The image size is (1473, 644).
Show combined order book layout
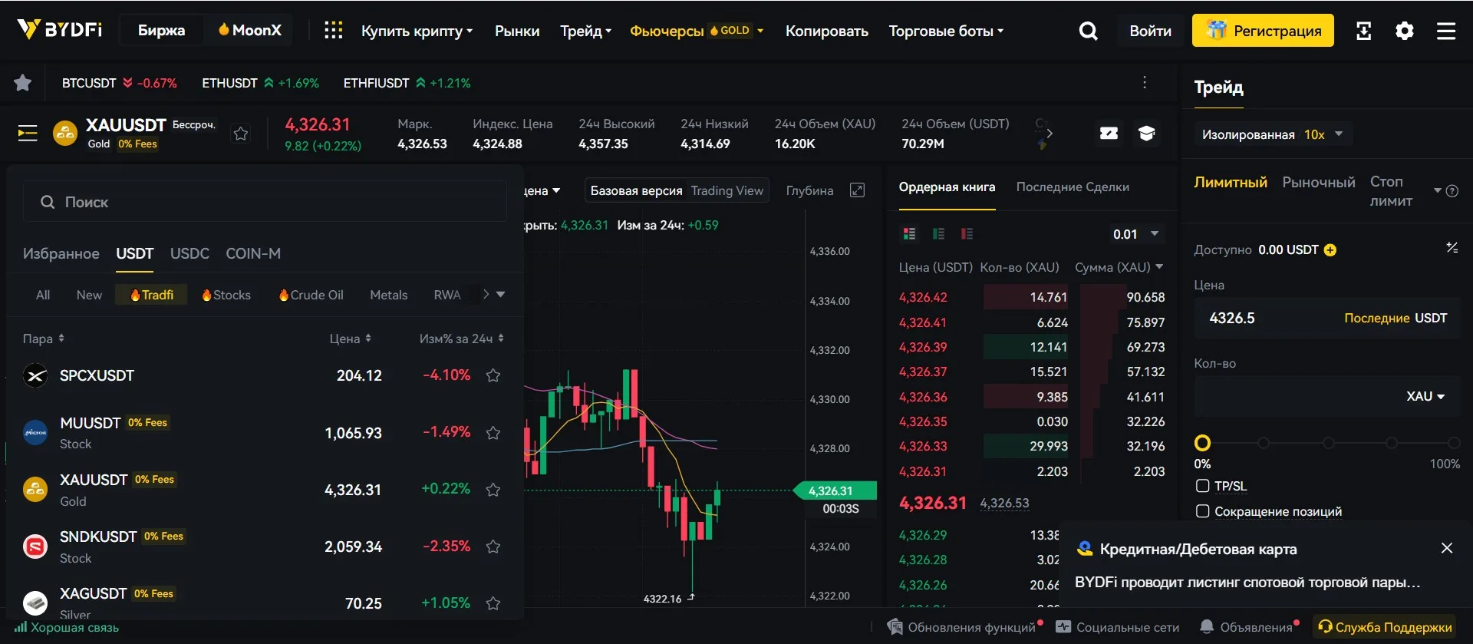point(910,233)
